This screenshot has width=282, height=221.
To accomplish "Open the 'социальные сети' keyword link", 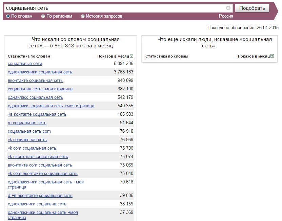I will coord(25,64).
